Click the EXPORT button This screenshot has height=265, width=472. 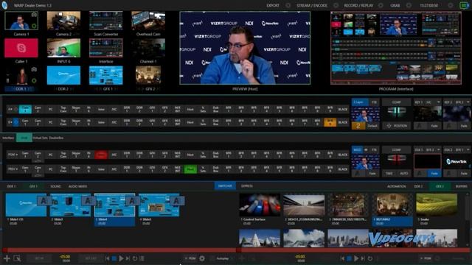pos(273,5)
